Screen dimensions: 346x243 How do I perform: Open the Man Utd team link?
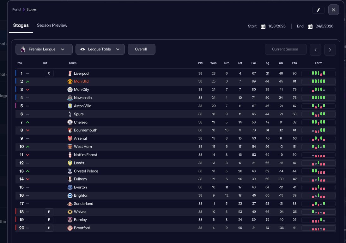click(81, 82)
